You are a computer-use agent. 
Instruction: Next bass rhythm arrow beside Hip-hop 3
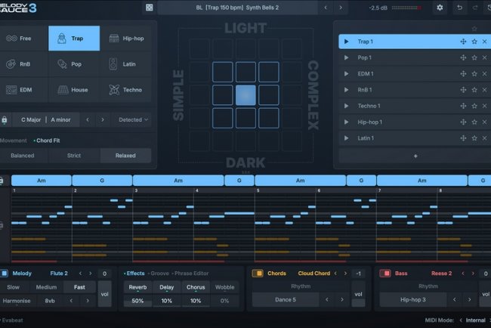coord(469,300)
